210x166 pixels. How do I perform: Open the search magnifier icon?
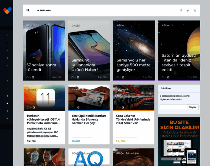pyautogui.click(x=28, y=10)
